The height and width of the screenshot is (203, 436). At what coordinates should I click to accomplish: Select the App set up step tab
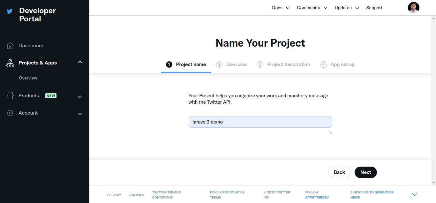[342, 64]
